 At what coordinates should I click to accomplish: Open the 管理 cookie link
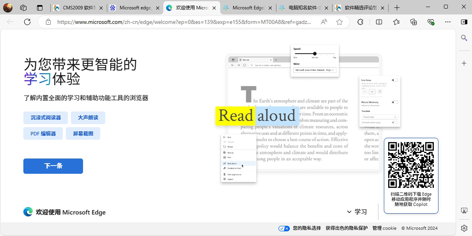tap(384, 228)
